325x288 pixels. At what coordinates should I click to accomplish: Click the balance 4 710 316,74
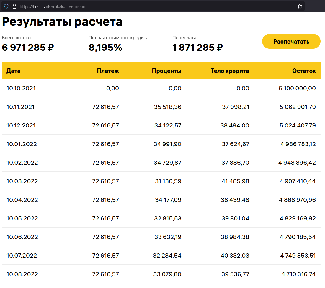point(298,274)
